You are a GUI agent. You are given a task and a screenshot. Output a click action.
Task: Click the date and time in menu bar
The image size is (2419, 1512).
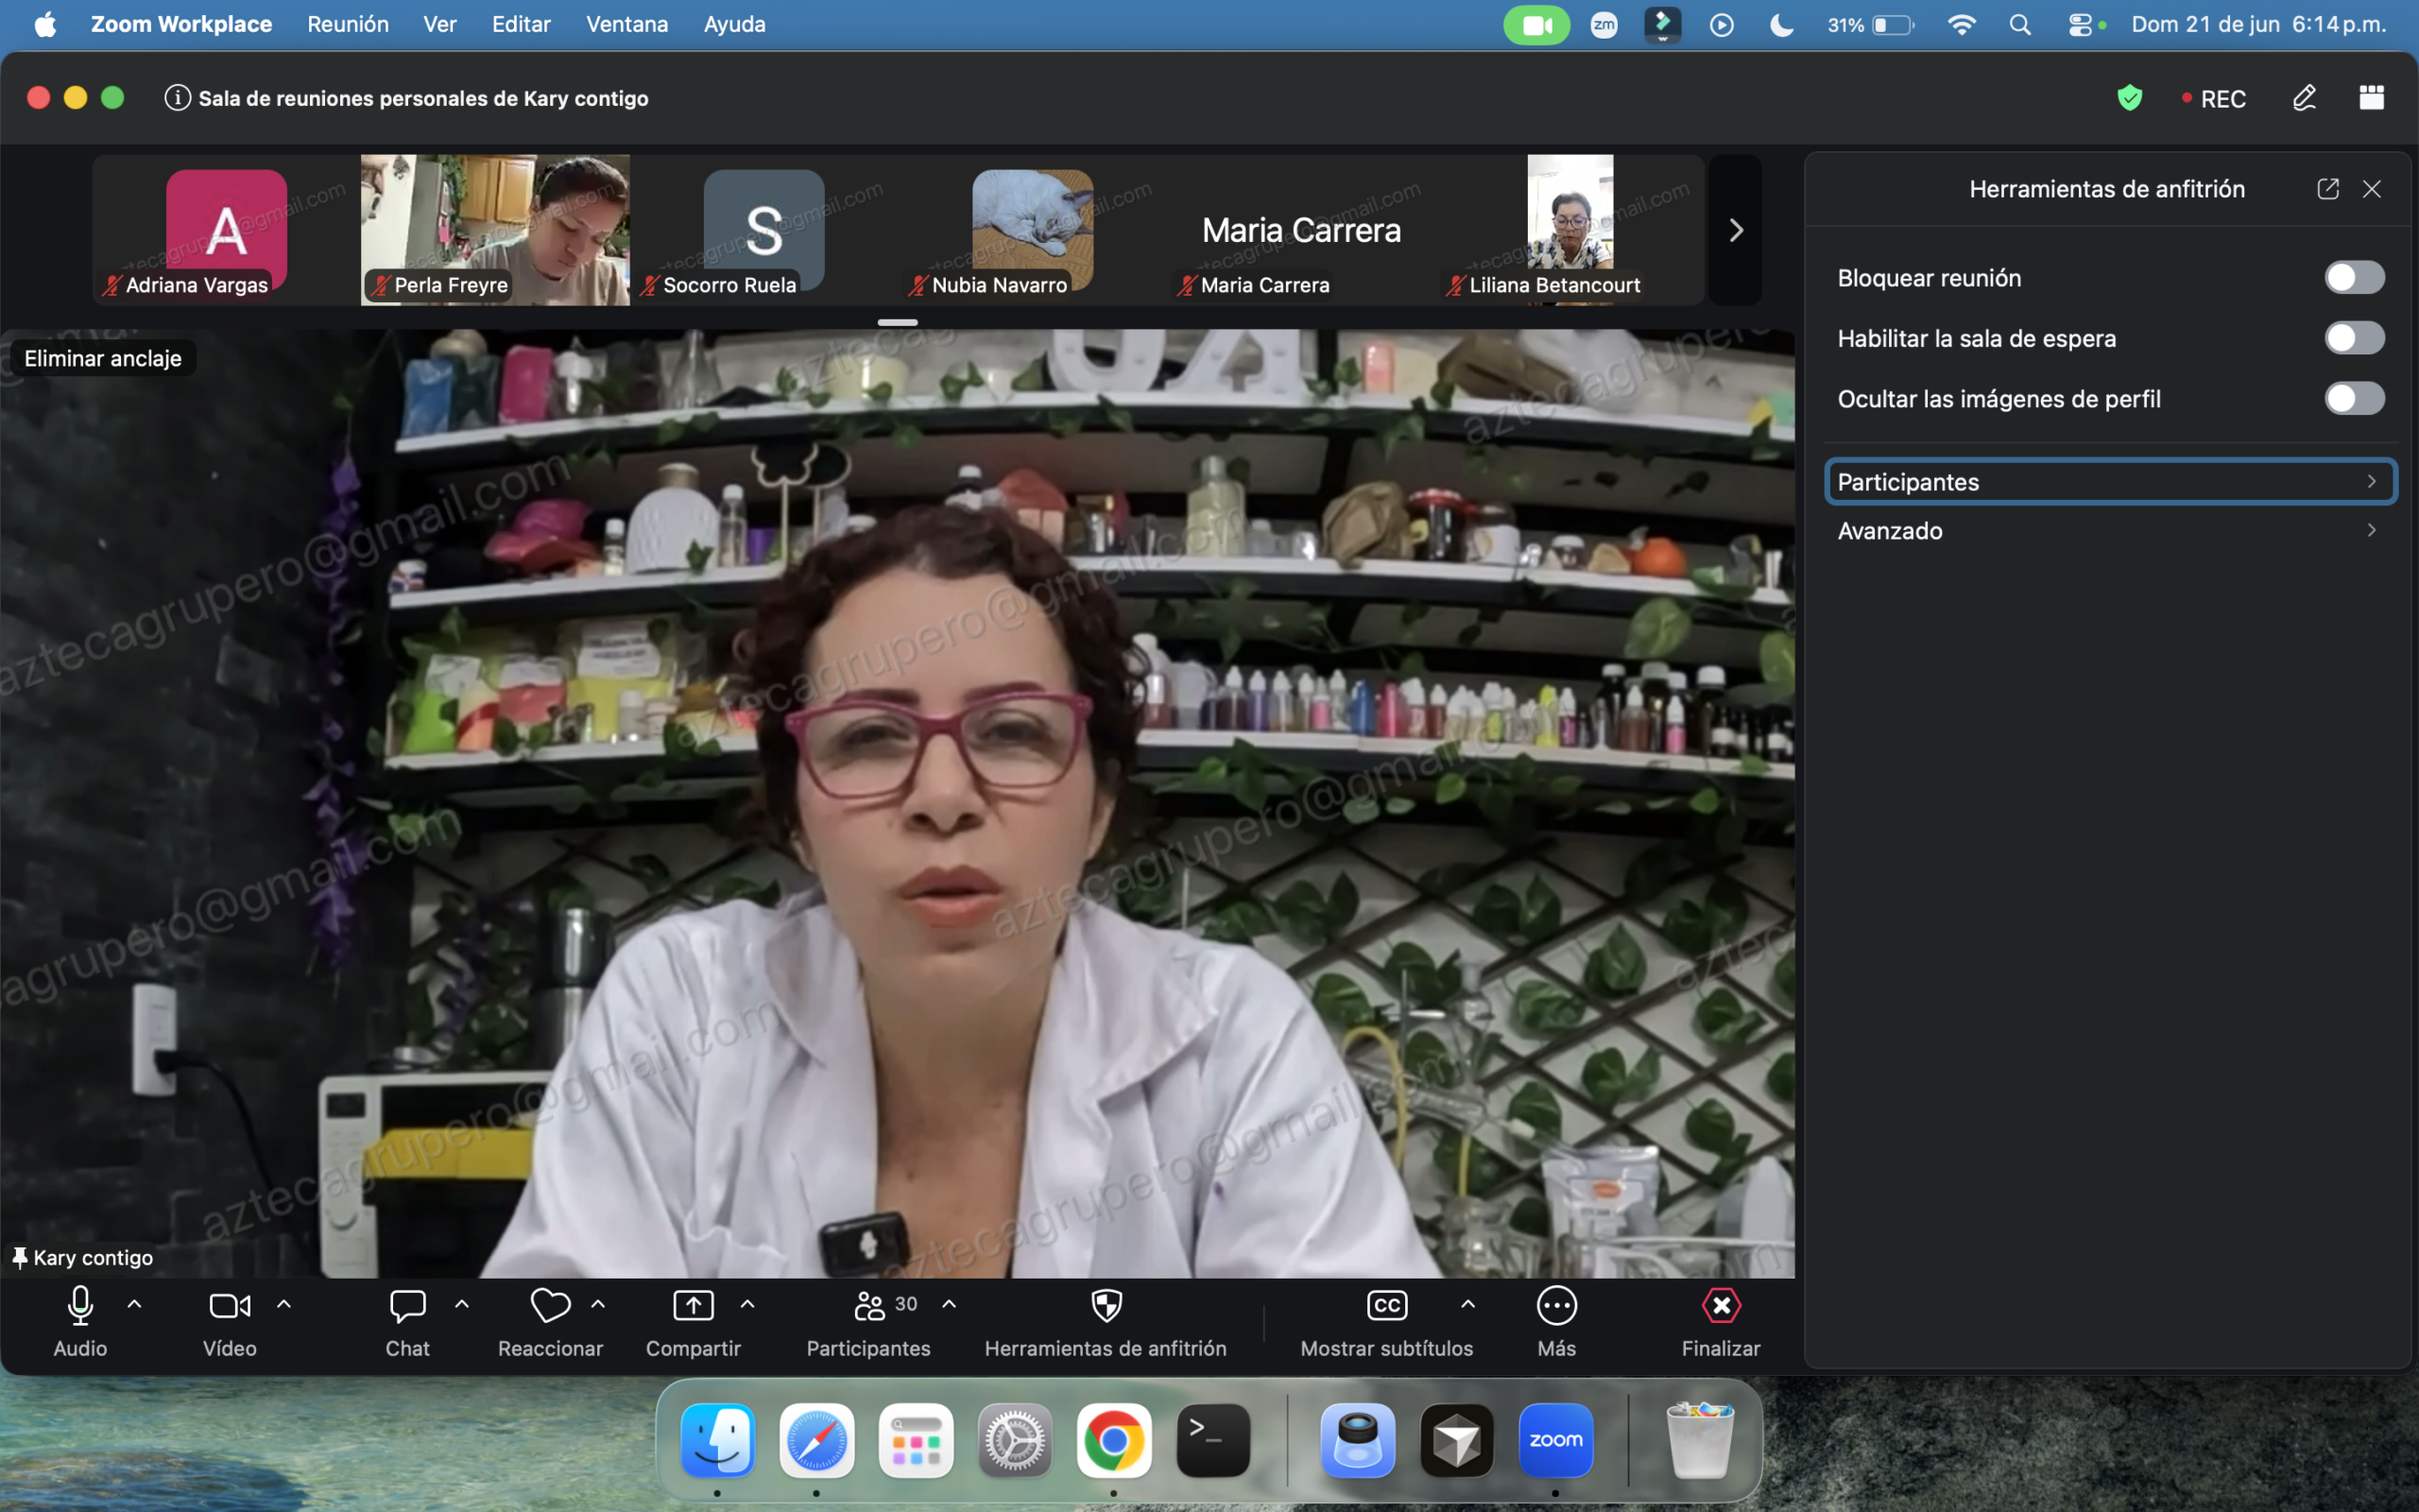(x=2258, y=24)
